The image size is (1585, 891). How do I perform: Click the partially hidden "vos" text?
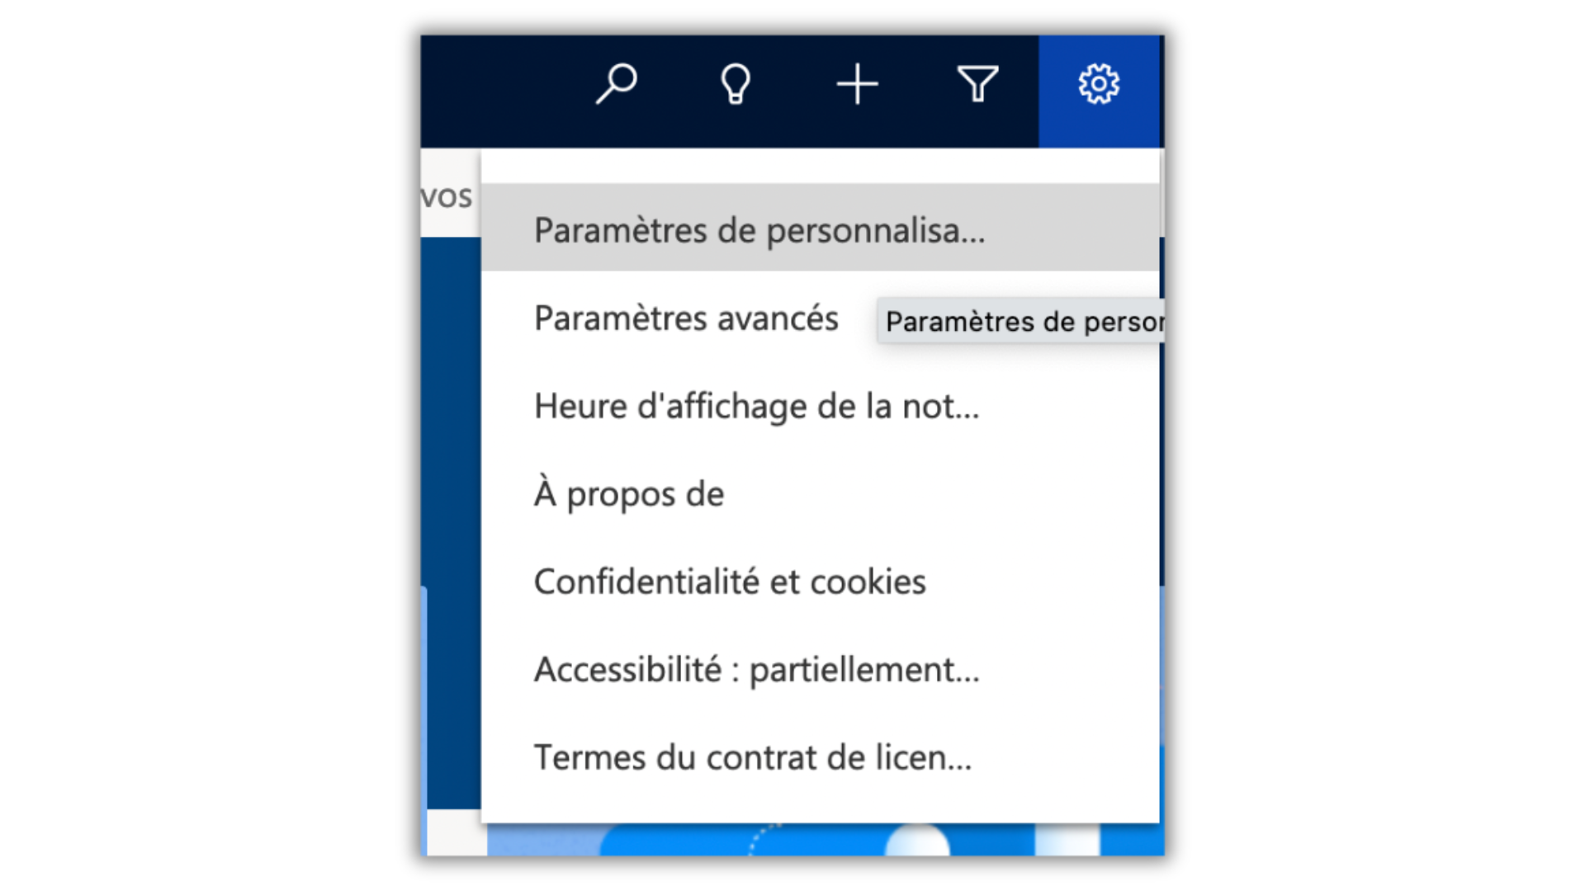(447, 197)
